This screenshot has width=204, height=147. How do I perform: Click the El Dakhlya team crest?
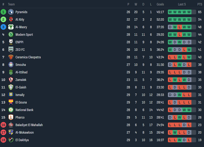point(11,140)
